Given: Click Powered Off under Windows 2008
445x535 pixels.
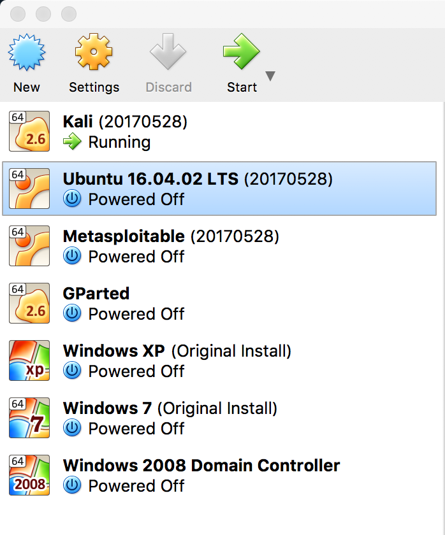Looking at the screenshot, I should pos(136,486).
